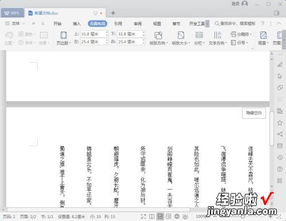Open the 颜色 theme colors dropdown
Image resolution: width=286 pixels, height=221 pixels.
coord(27,34)
